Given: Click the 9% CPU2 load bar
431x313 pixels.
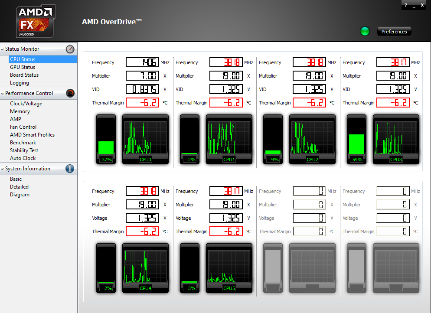Looking at the screenshot, I should [273, 139].
